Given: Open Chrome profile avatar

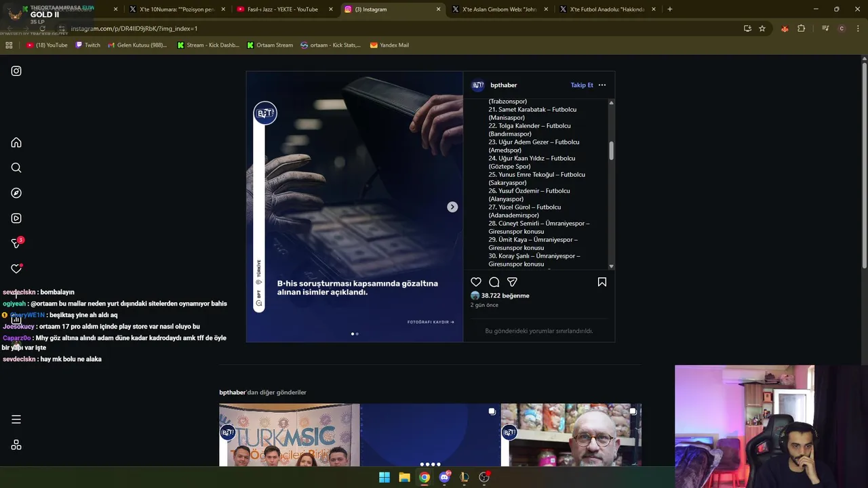Looking at the screenshot, I should tap(842, 28).
